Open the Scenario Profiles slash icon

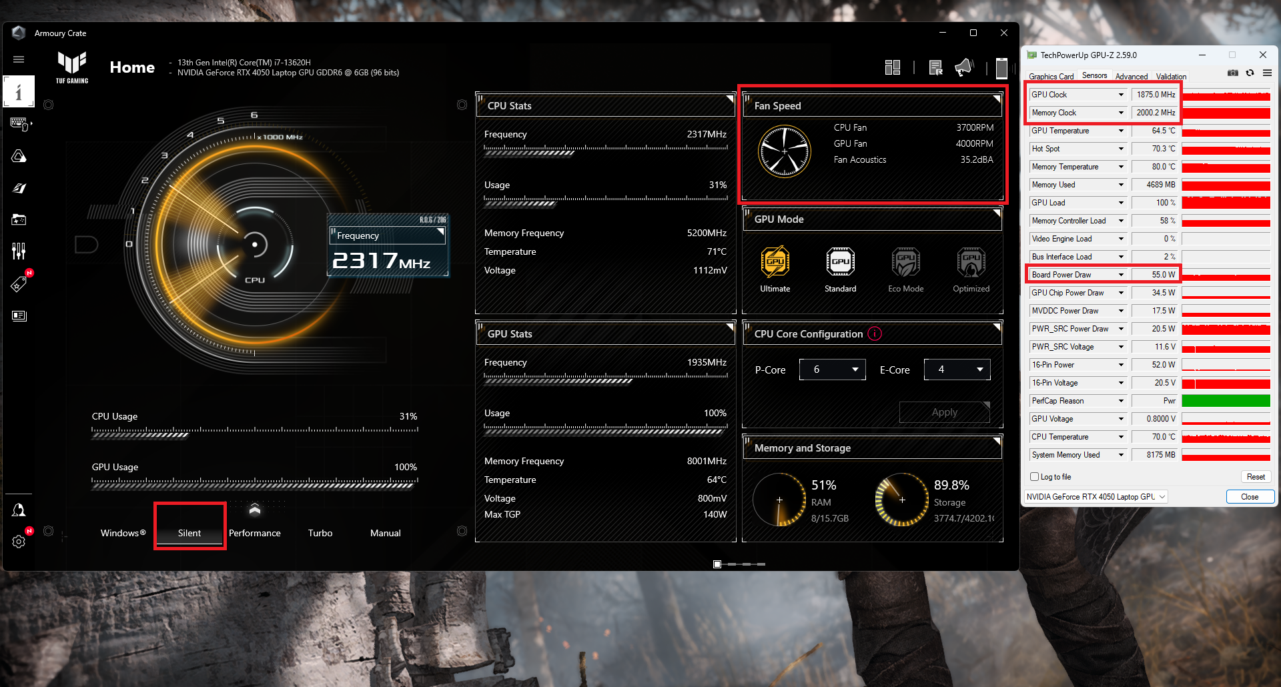19,188
